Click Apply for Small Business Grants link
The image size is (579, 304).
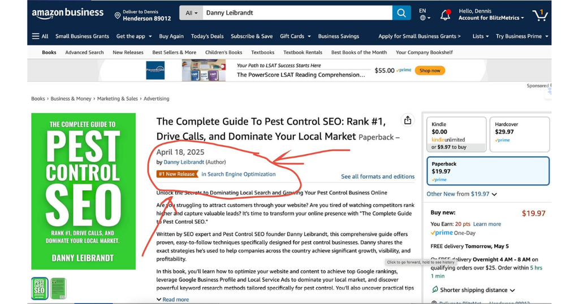tap(420, 36)
